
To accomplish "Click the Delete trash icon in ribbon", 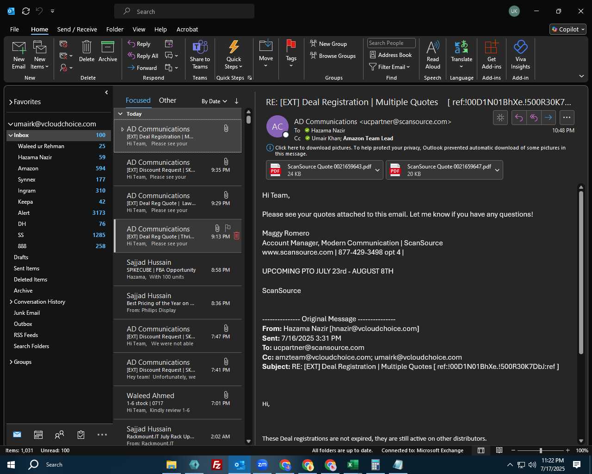I will [86, 47].
